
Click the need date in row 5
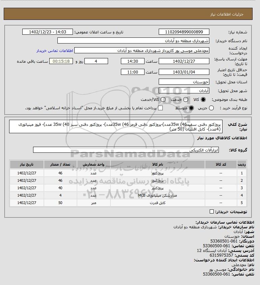[x=27, y=203]
